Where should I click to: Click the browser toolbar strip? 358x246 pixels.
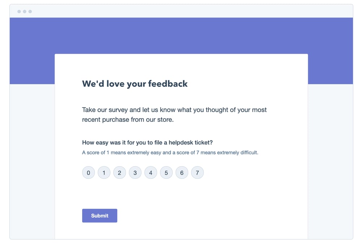[181, 11]
